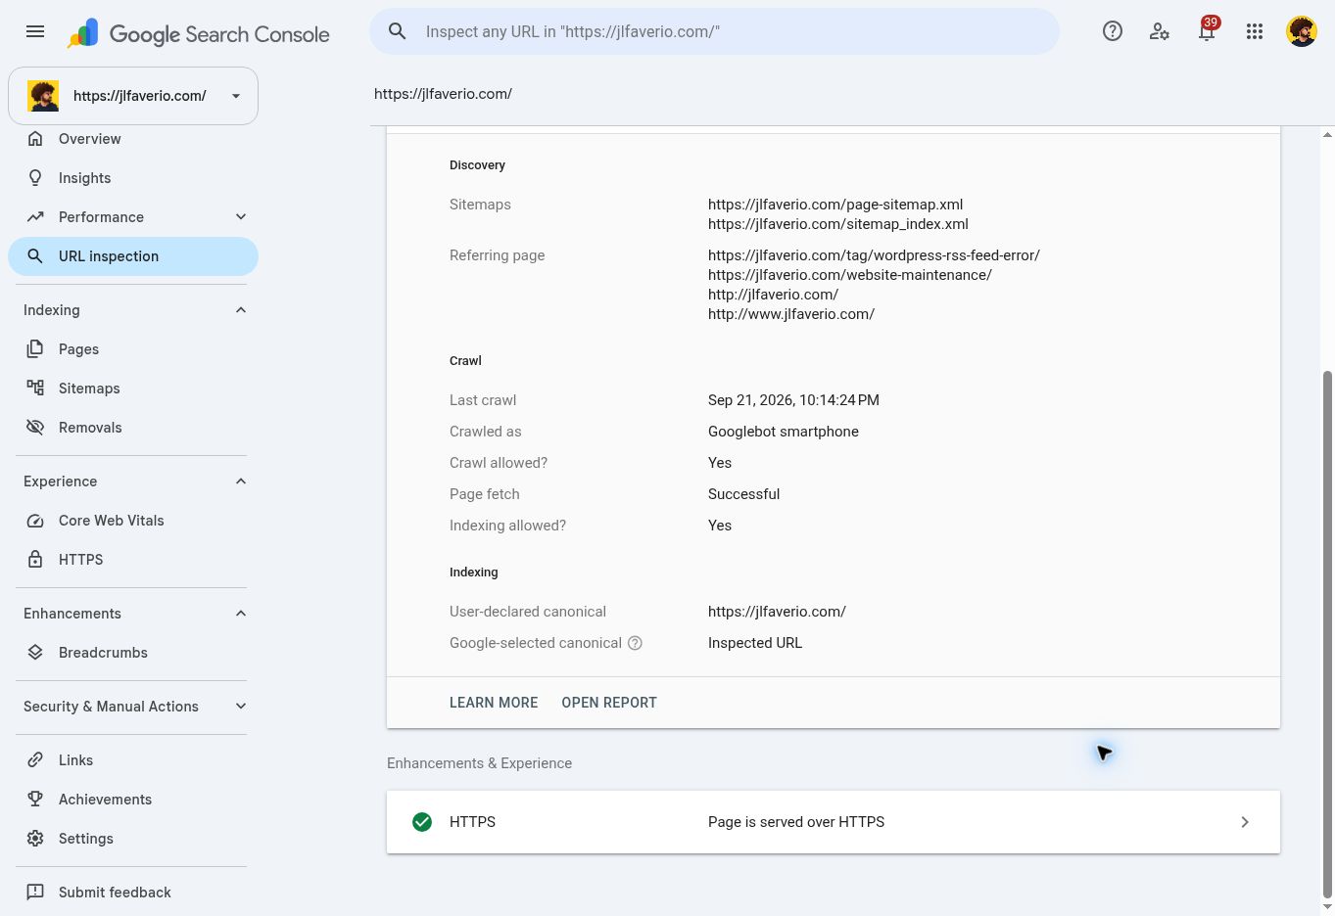Click the Enhancements & Experience heading
This screenshot has height=916, width=1335.
(x=479, y=763)
